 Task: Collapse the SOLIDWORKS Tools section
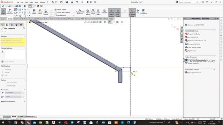(214, 31)
